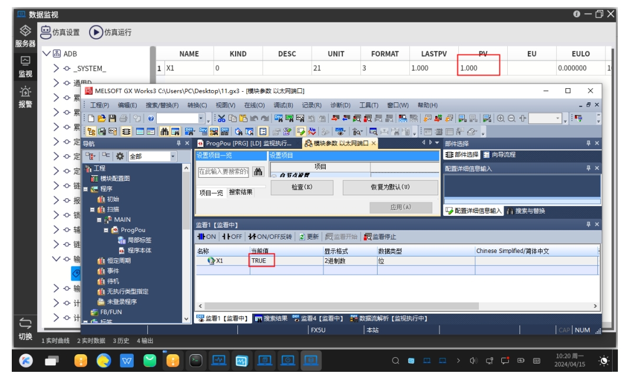Viewport: 625px width, 383px height.
Task: Force X1 ON with the ON button
Action: [207, 237]
